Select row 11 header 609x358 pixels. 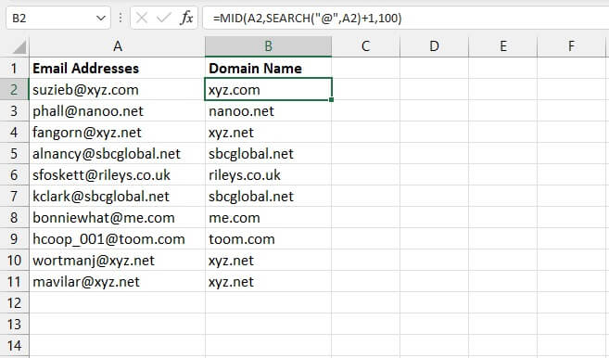click(x=15, y=282)
